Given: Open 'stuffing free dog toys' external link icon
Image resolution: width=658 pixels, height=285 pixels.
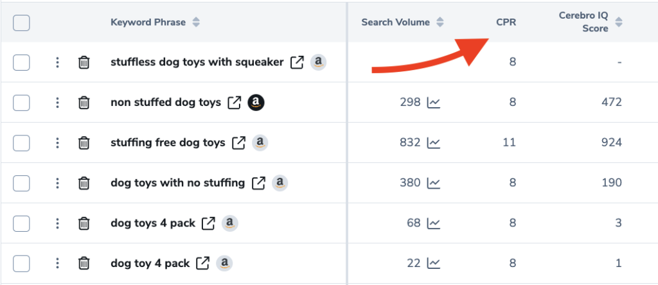Looking at the screenshot, I should pos(239,142).
